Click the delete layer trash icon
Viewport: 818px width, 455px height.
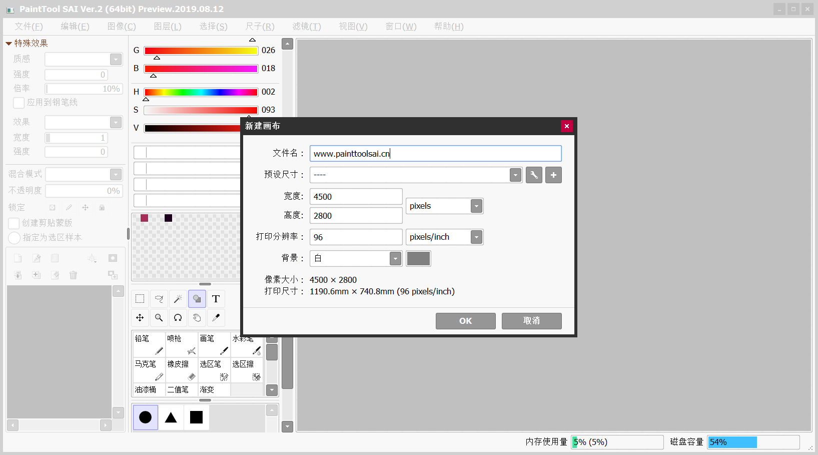coord(74,275)
